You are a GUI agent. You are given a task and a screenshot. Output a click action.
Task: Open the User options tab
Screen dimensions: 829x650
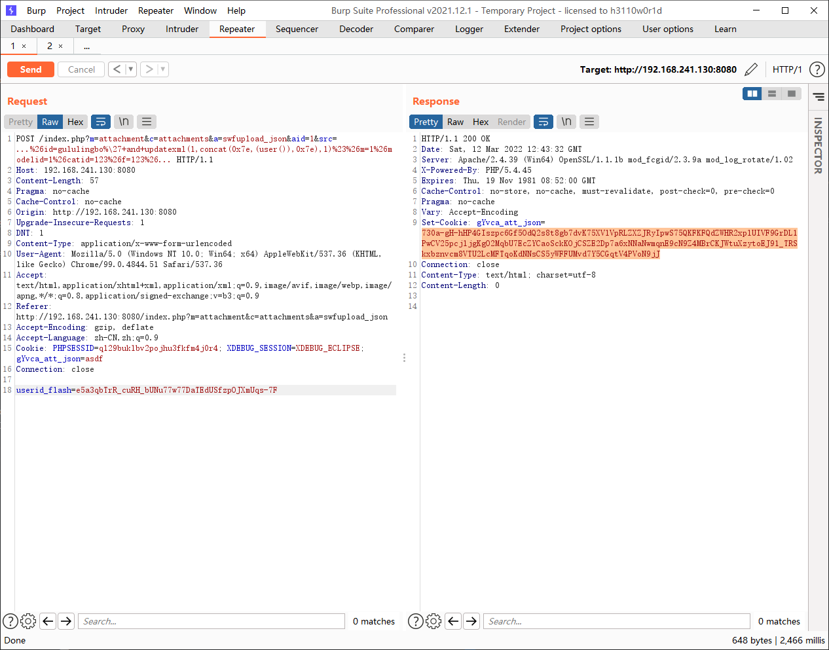click(x=668, y=29)
